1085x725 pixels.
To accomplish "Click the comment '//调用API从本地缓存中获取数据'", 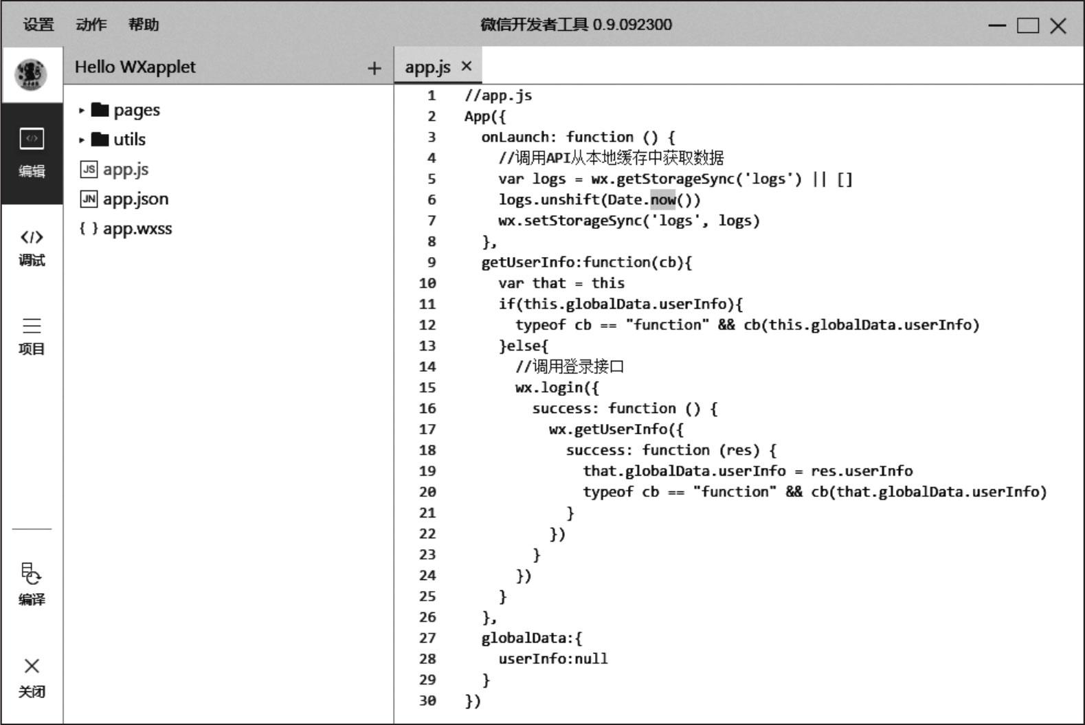I will (611, 158).
